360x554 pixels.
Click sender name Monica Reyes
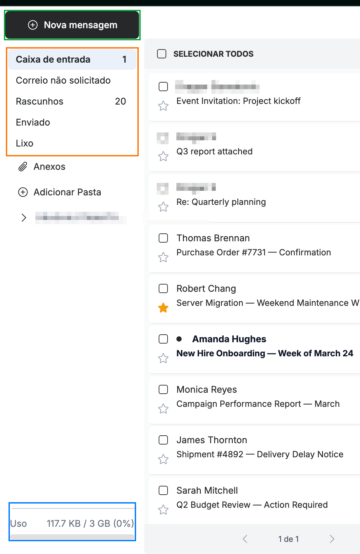pos(207,389)
